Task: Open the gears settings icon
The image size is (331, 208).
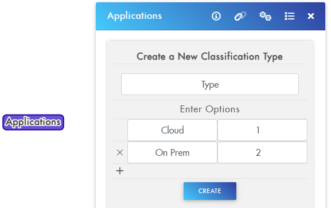Action: [266, 16]
